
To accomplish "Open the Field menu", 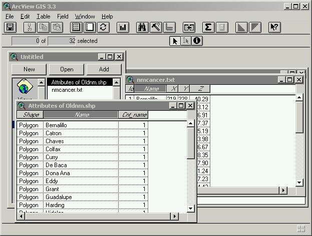I will pos(63,16).
